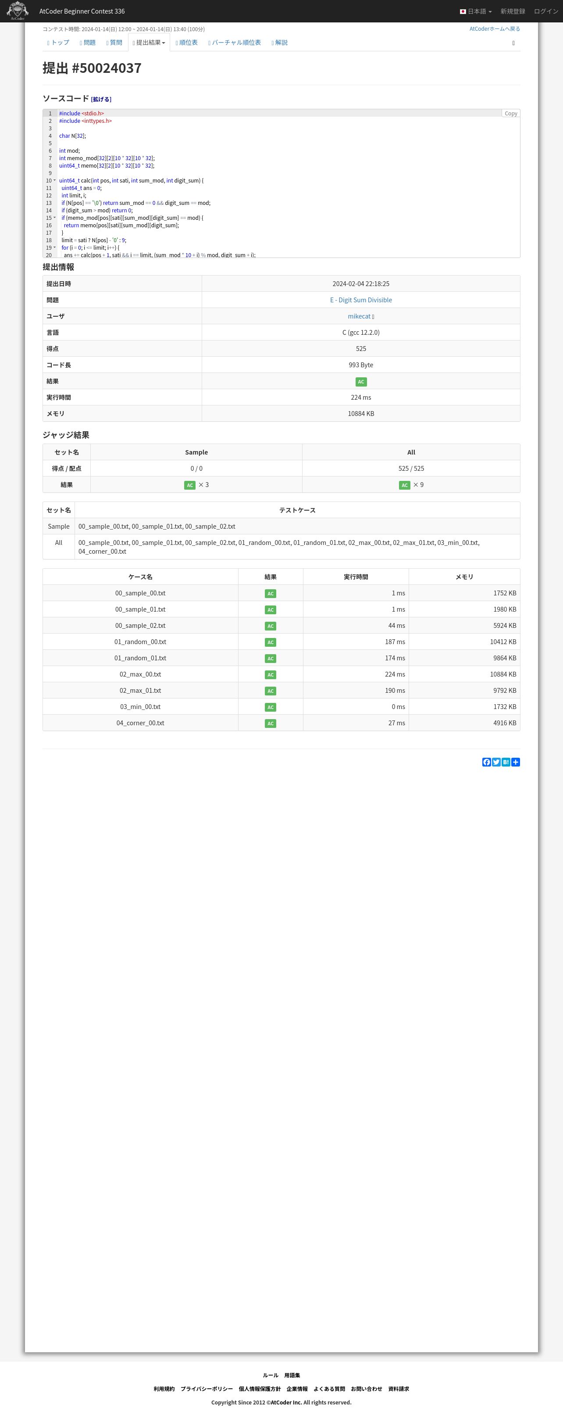Open the バーチャル順位表 tab
Image resolution: width=563 pixels, height=1415 pixels.
click(234, 42)
